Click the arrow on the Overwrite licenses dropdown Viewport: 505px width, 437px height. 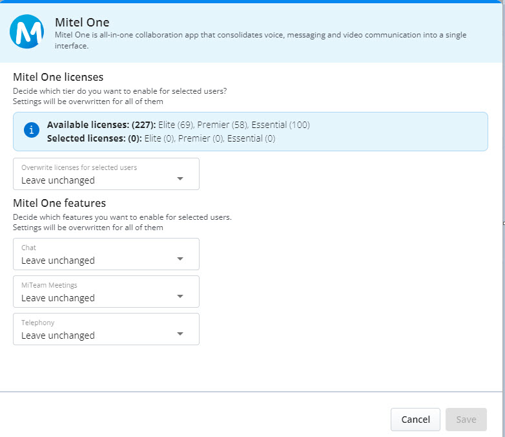180,178
